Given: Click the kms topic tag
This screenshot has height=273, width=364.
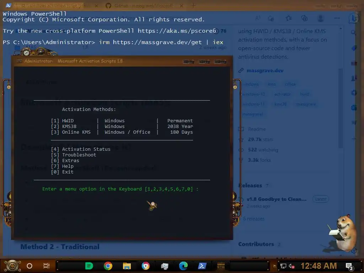Looking at the screenshot, I should click(x=272, y=84).
